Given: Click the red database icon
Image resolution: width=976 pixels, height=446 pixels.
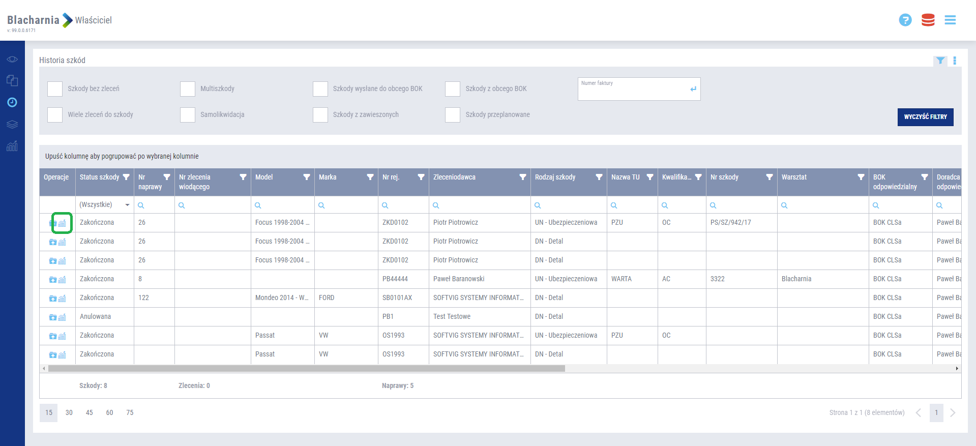Looking at the screenshot, I should (928, 20).
